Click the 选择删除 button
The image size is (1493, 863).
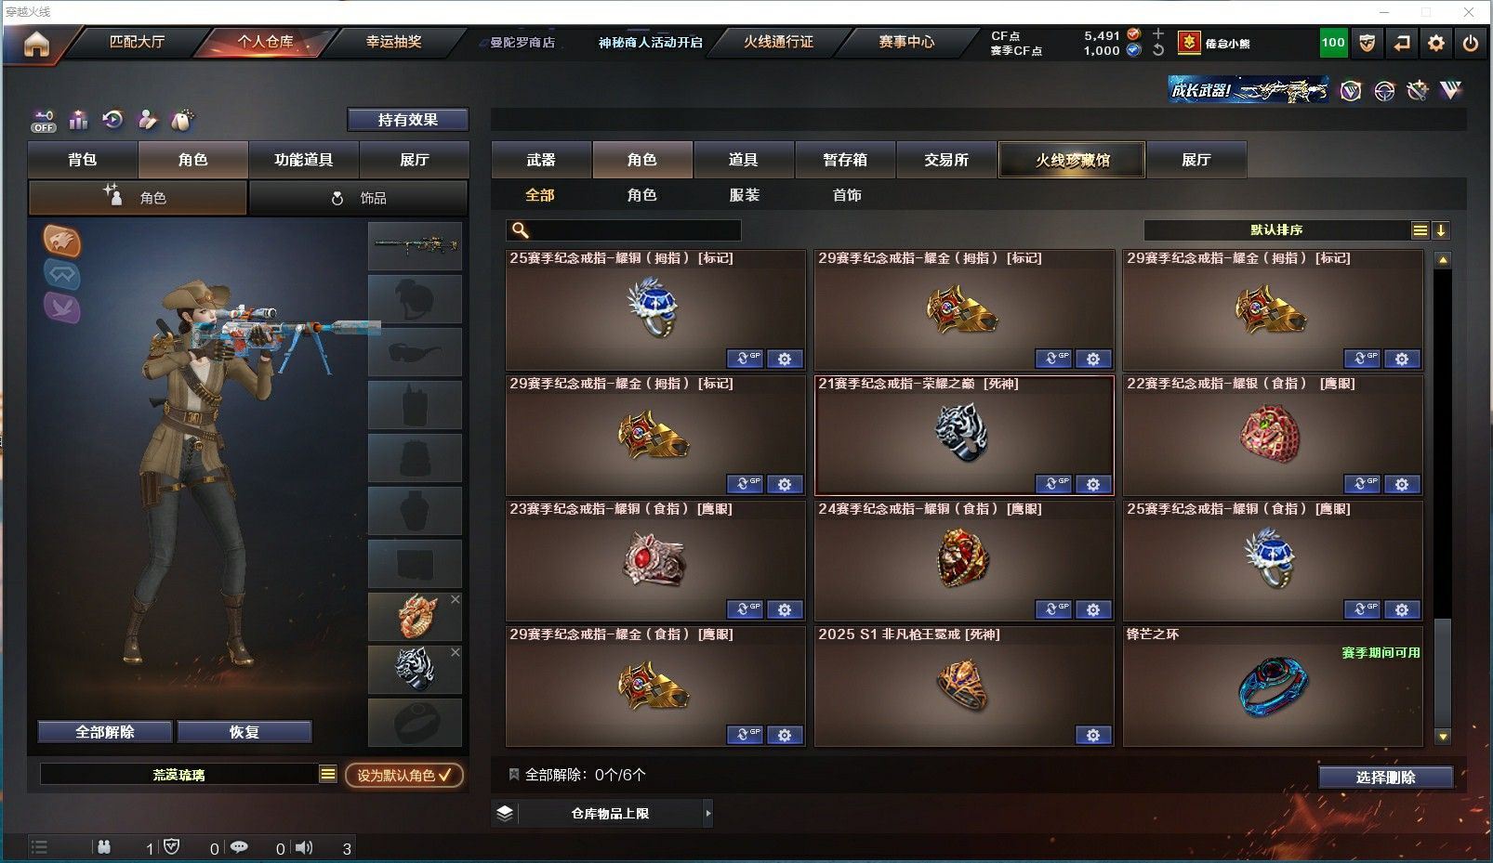(1385, 778)
